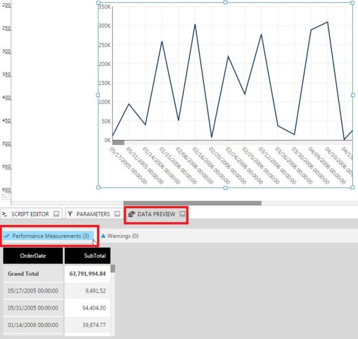Screen dimensions: 358x339
Task: Click the data table vertical scrollbar thumb
Action: coord(113,268)
